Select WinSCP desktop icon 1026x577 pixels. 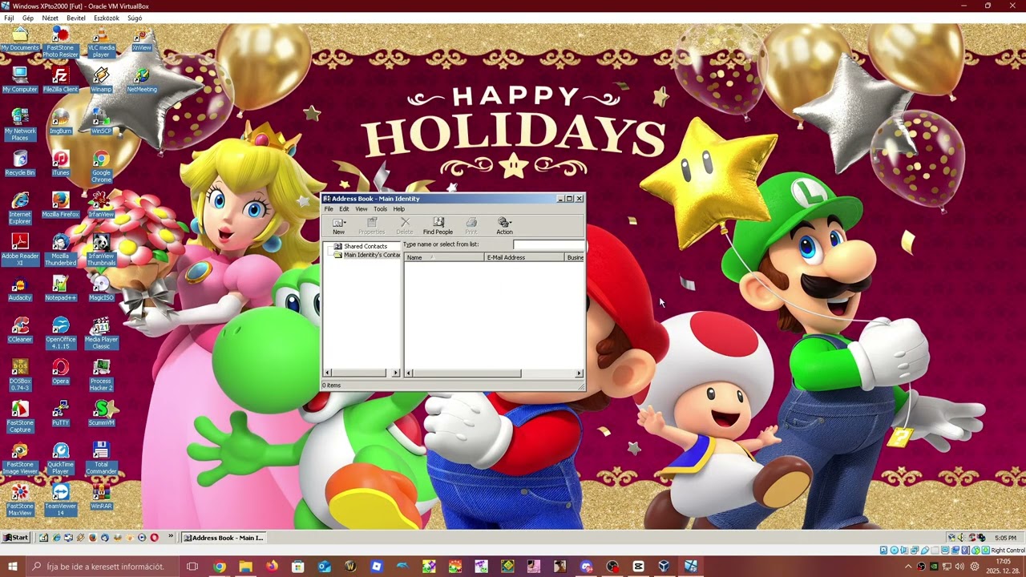point(101,123)
